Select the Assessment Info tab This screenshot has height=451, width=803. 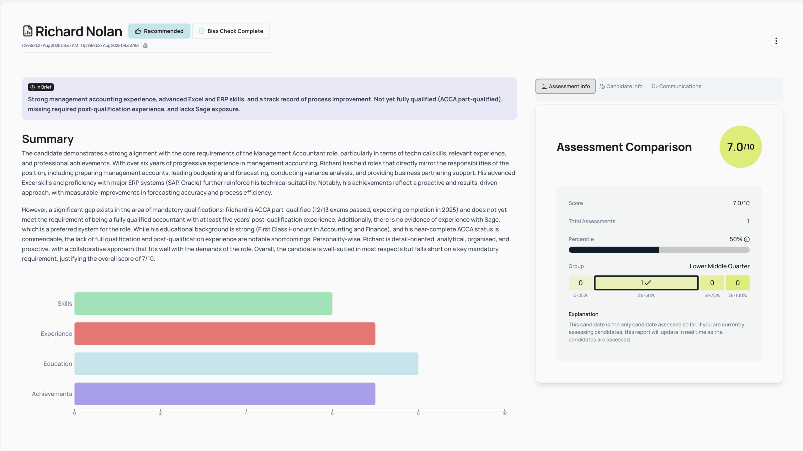(x=565, y=86)
